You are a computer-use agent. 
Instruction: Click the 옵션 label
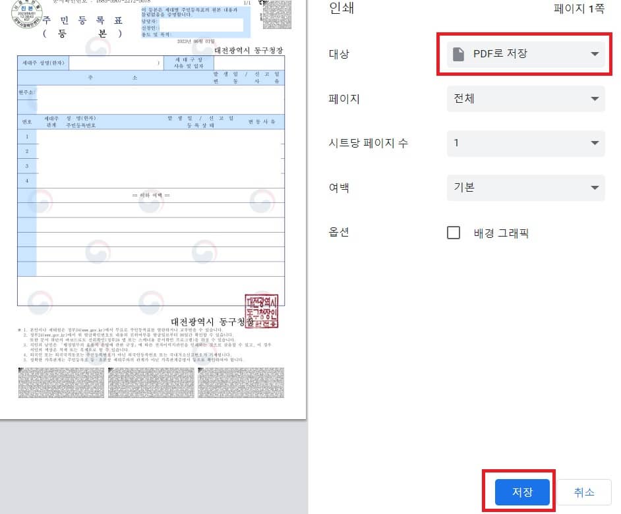[x=339, y=232]
